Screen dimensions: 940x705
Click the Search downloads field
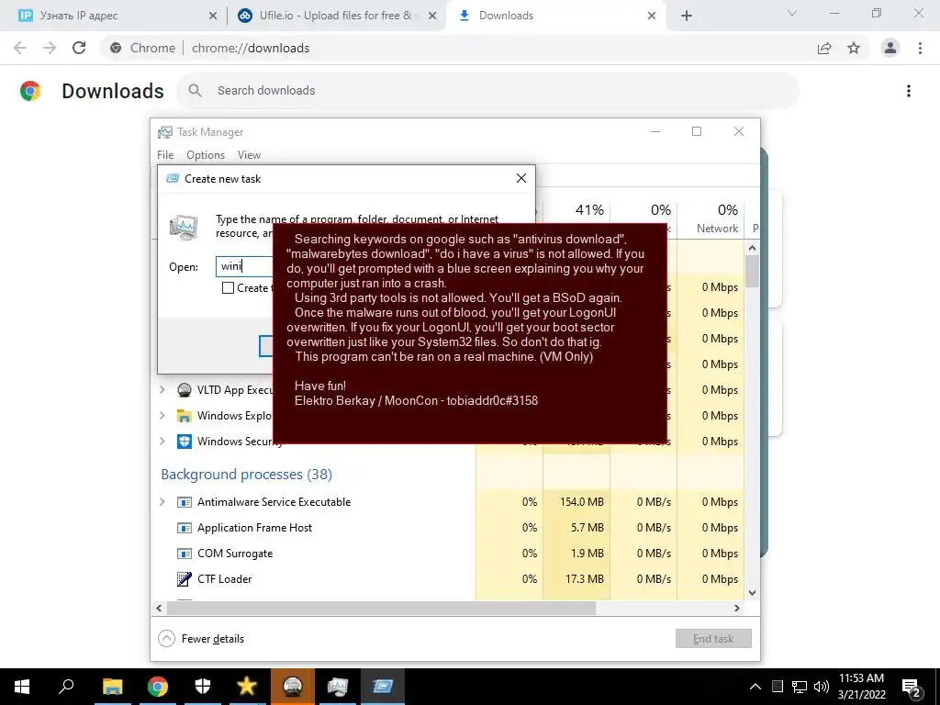coord(488,91)
